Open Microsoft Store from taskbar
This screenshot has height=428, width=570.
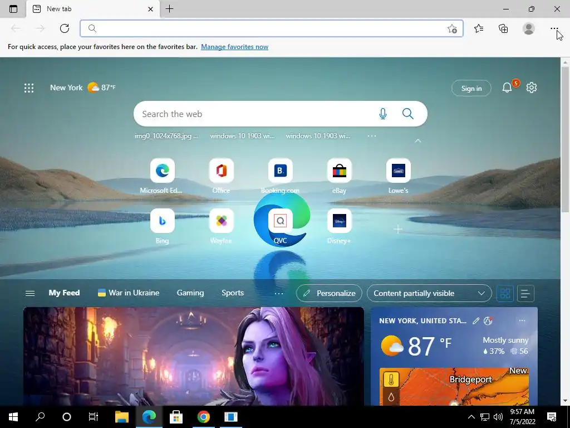(x=176, y=417)
